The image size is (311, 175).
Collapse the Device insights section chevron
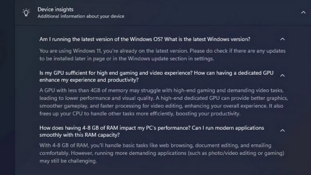303,12
